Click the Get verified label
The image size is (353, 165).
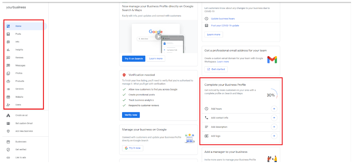click(21, 149)
